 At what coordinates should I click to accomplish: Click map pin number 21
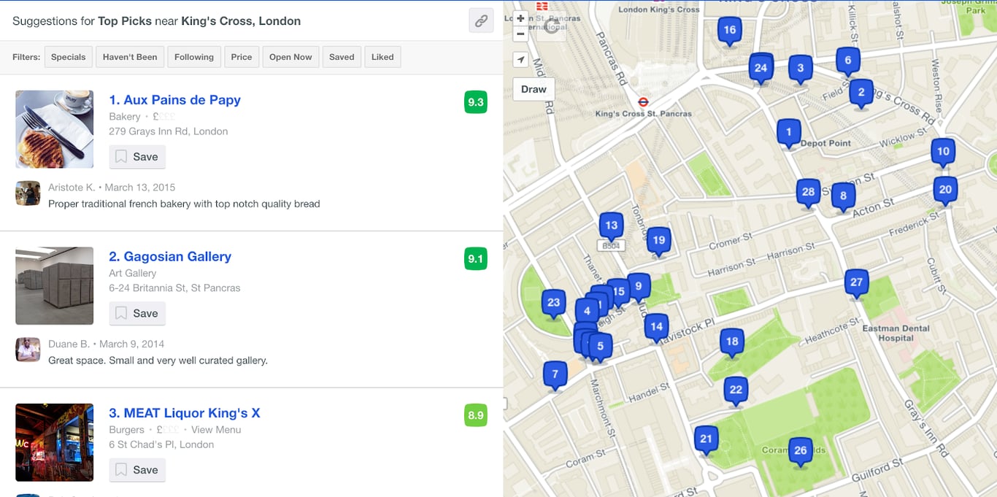click(x=706, y=440)
